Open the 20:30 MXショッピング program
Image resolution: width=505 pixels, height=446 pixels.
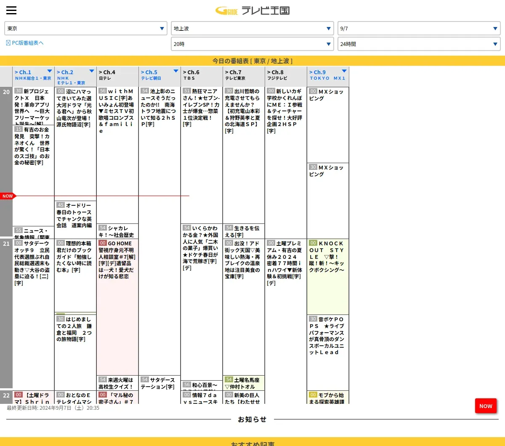pos(328,201)
